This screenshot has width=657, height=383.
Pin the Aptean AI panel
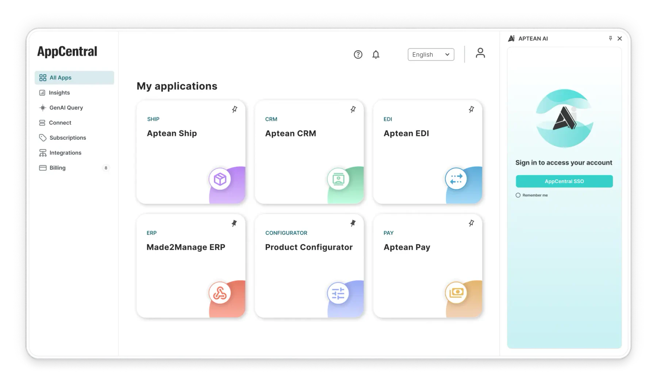coord(610,38)
